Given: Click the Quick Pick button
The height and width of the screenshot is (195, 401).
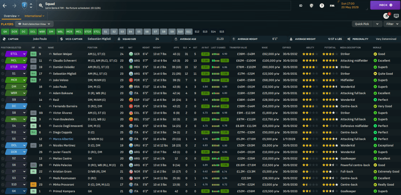Looking at the screenshot, I should (362, 24).
